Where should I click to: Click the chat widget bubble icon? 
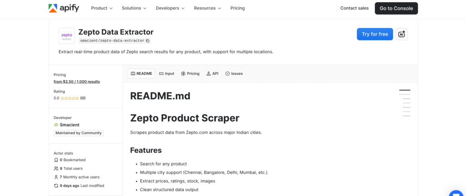tap(456, 192)
